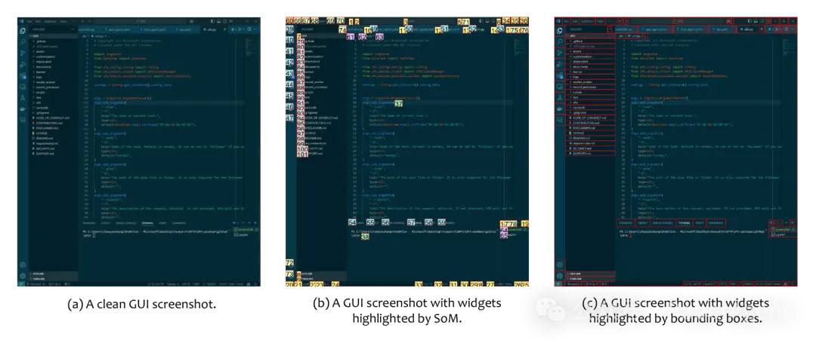Screen dimensions: 816x343
Task: Toggle secondary side bar layout icon in screenshot (a)
Action: point(225,21)
